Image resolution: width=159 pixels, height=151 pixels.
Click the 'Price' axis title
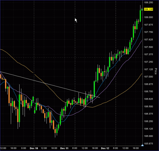[156, 71]
